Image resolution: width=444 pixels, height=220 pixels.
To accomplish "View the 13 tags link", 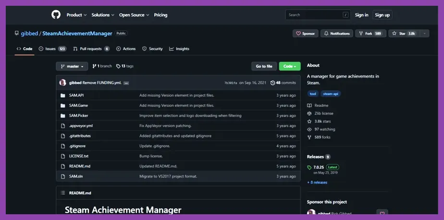I will [124, 66].
